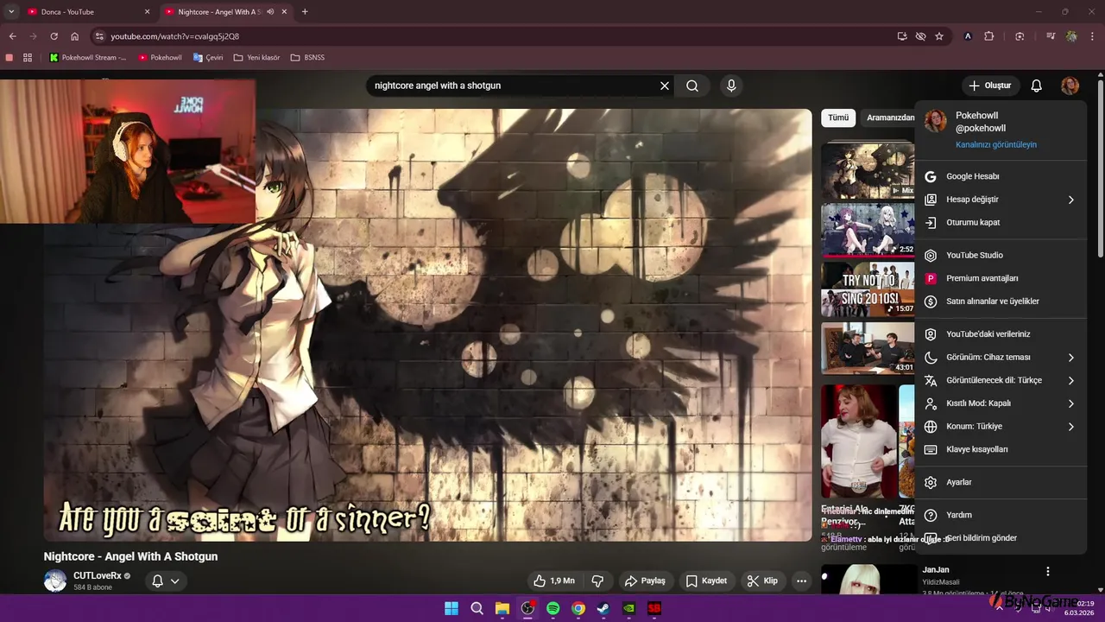Open Klavye kısayolları

coord(1001,449)
